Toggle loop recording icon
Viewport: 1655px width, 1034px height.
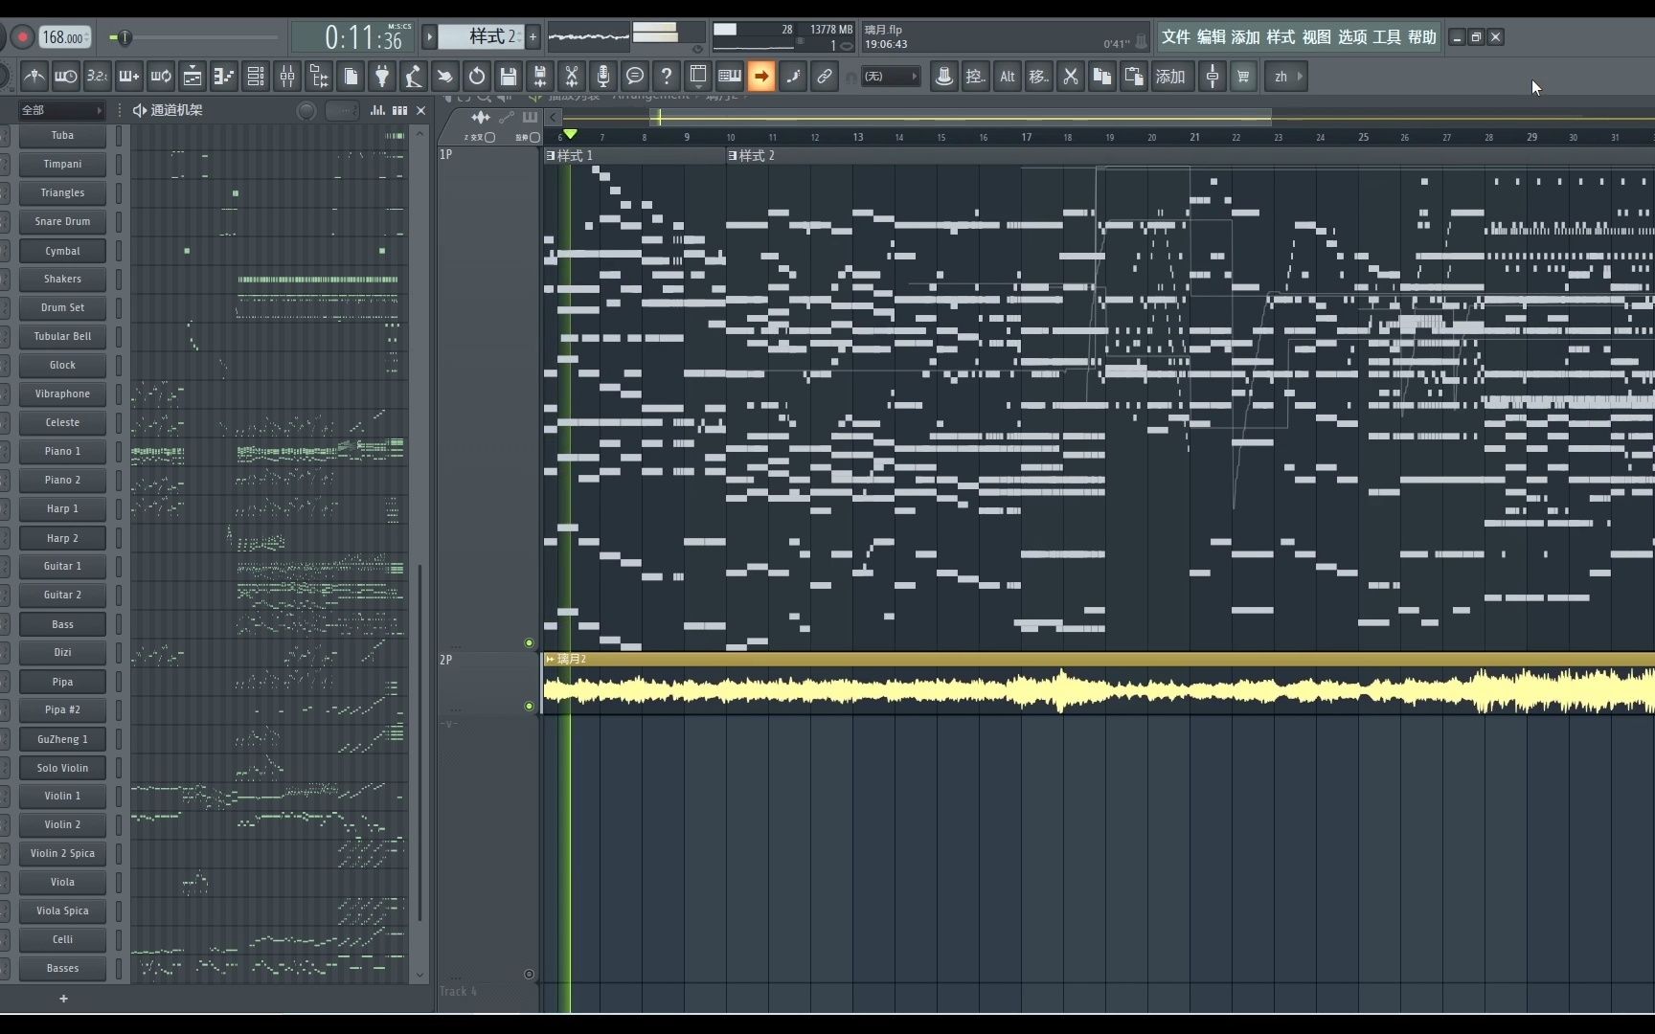click(x=161, y=77)
